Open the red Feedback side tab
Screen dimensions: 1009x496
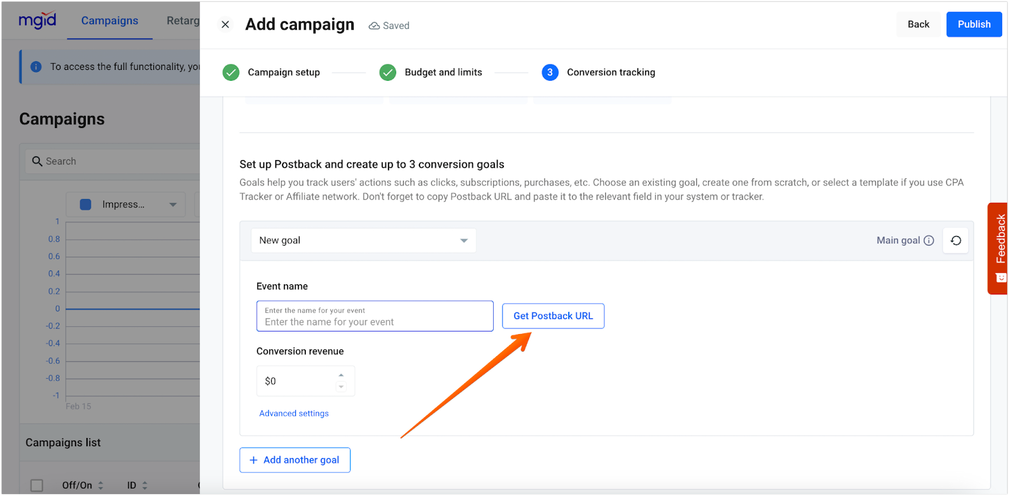point(998,248)
